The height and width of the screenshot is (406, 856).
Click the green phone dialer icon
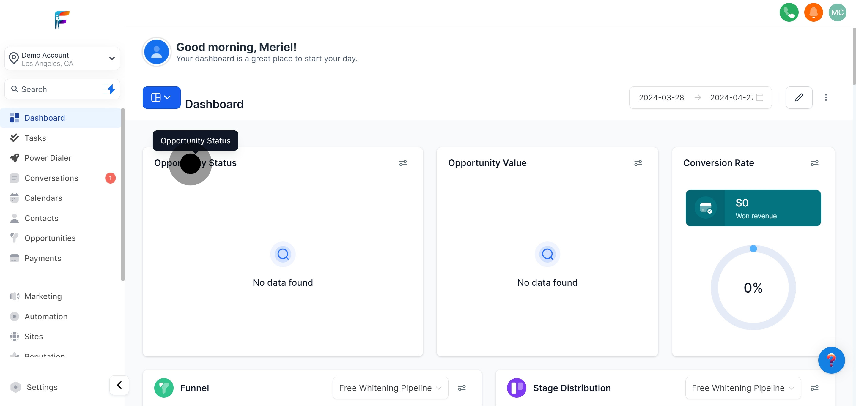(x=789, y=12)
